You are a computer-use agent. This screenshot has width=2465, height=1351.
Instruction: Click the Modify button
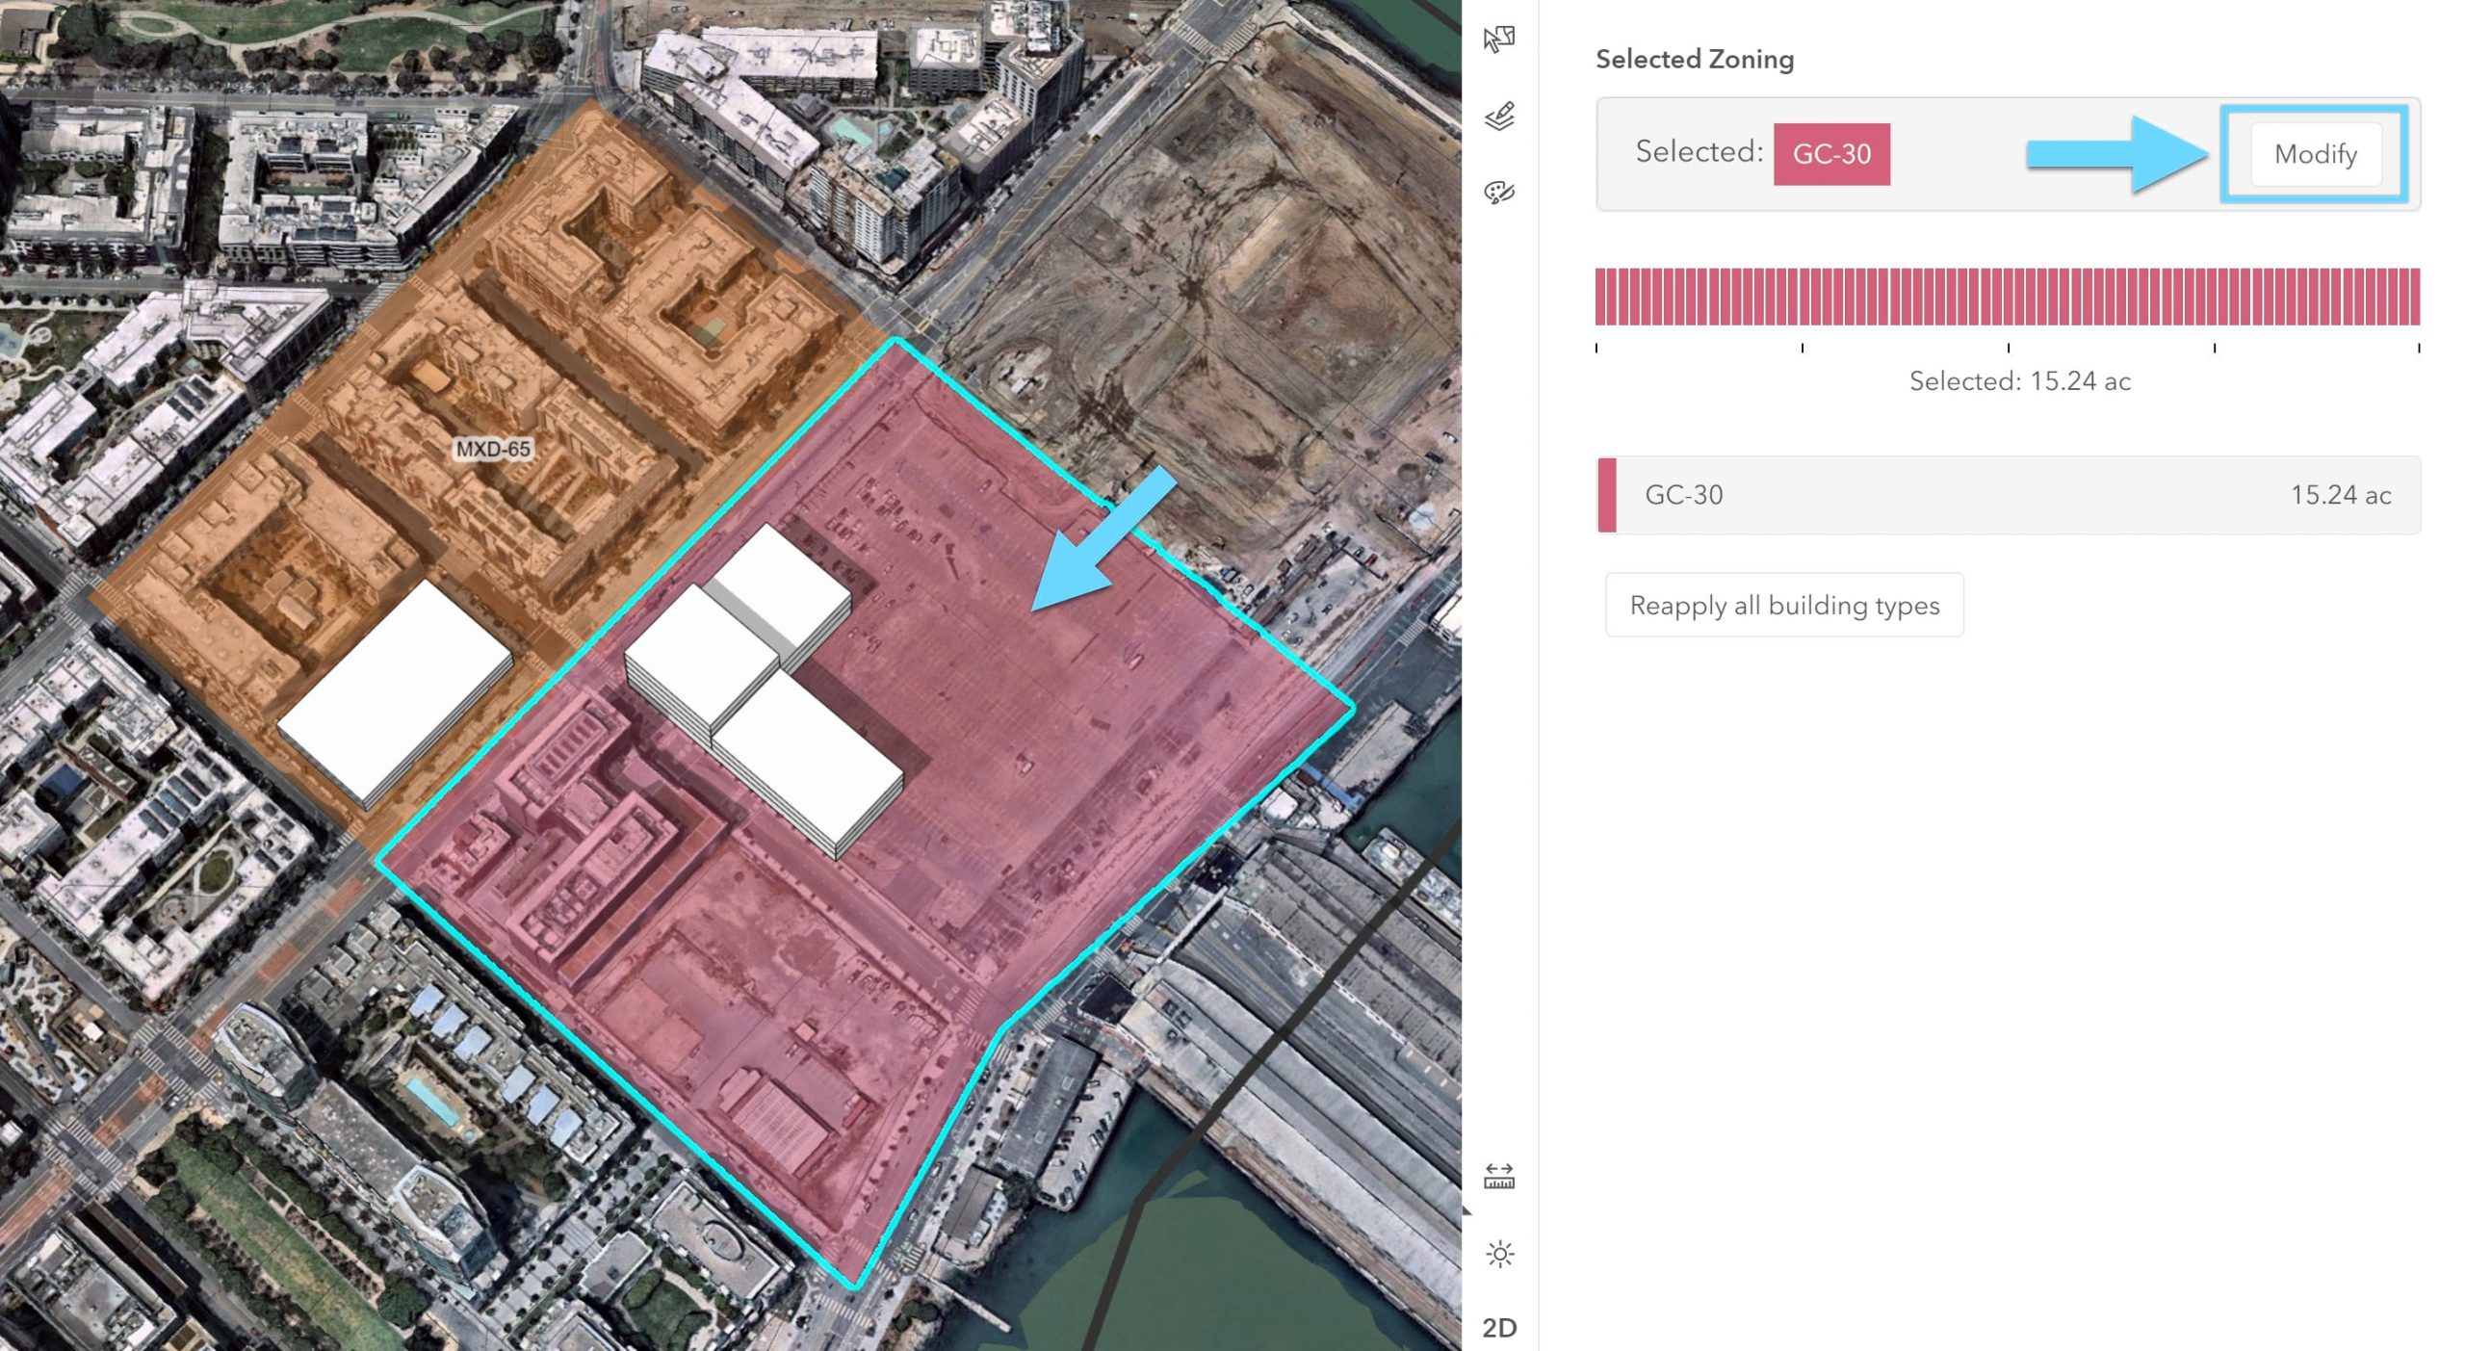tap(2315, 154)
